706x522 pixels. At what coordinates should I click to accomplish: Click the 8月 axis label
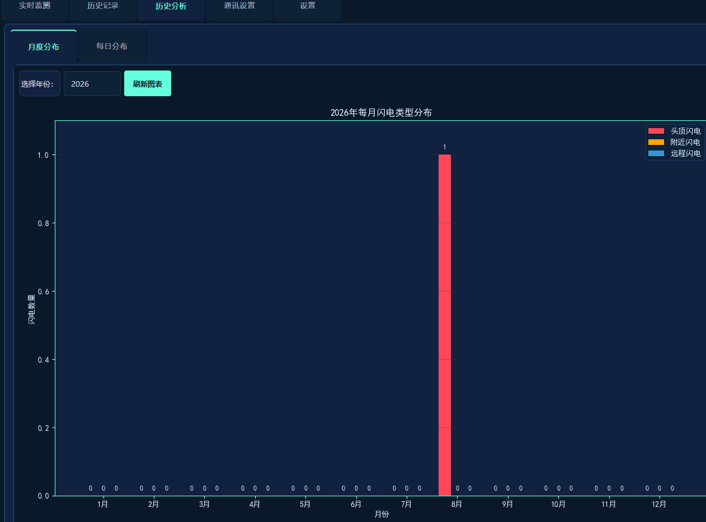pyautogui.click(x=457, y=504)
